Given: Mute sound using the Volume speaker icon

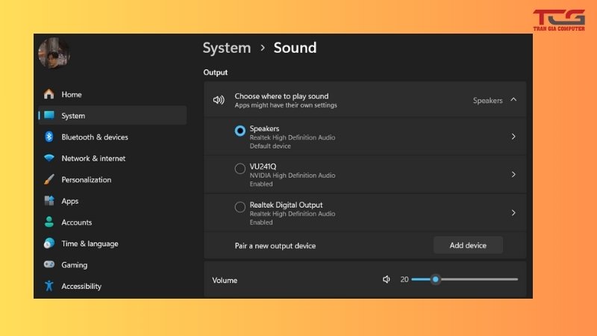Looking at the screenshot, I should pos(387,279).
